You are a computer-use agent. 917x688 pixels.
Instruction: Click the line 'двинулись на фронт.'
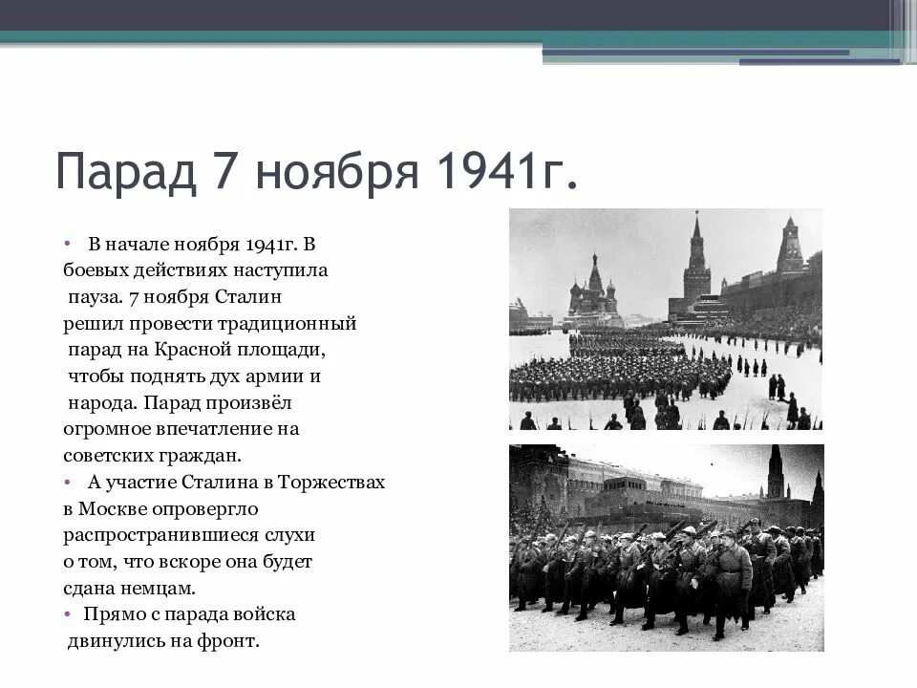pos(163,641)
